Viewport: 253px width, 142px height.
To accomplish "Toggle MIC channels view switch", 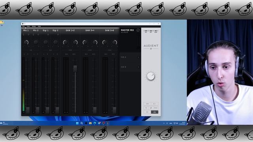I will tap(146, 31).
